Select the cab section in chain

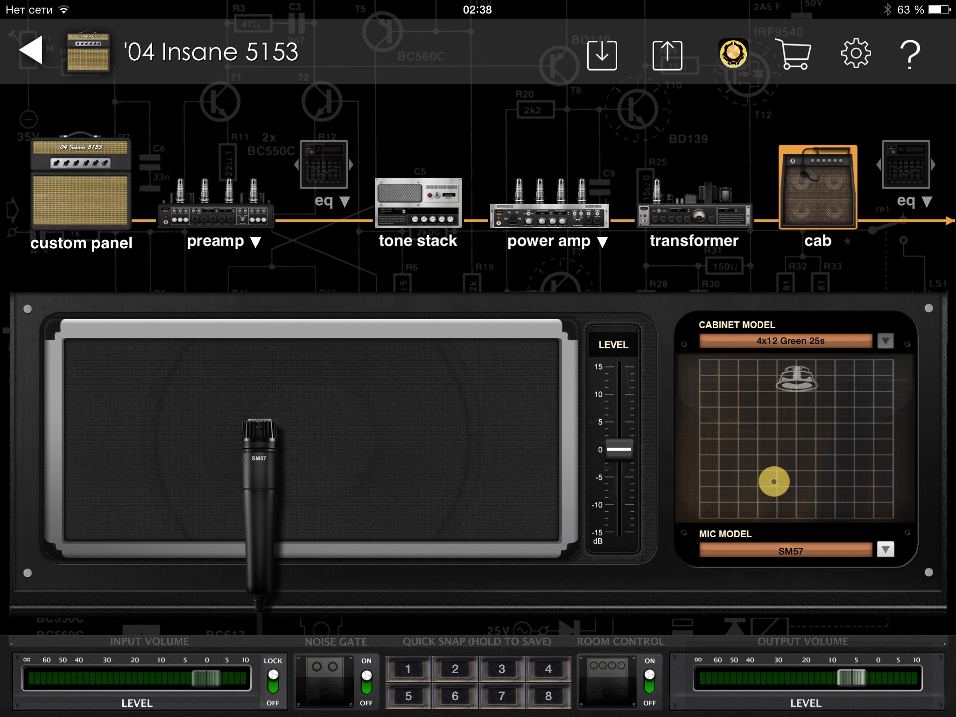(x=817, y=188)
